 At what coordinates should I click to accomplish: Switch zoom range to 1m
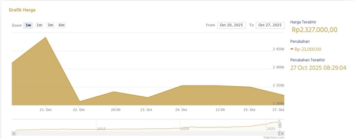pyautogui.click(x=39, y=25)
